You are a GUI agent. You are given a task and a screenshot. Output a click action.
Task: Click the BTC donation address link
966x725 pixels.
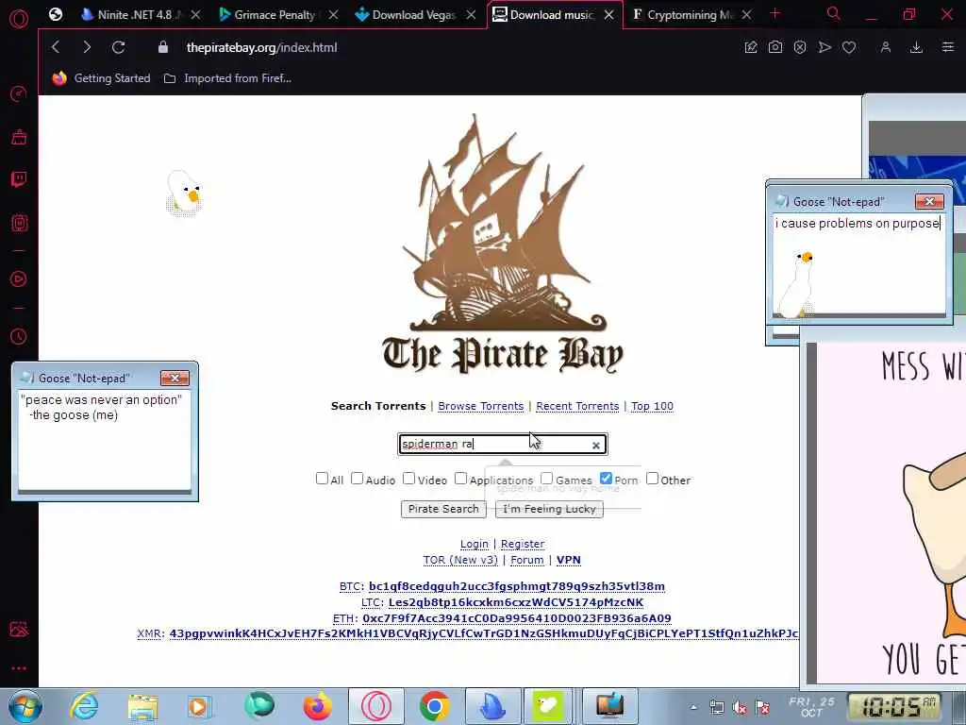point(516,586)
